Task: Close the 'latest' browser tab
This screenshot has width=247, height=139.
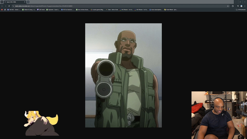Action: tap(25, 2)
